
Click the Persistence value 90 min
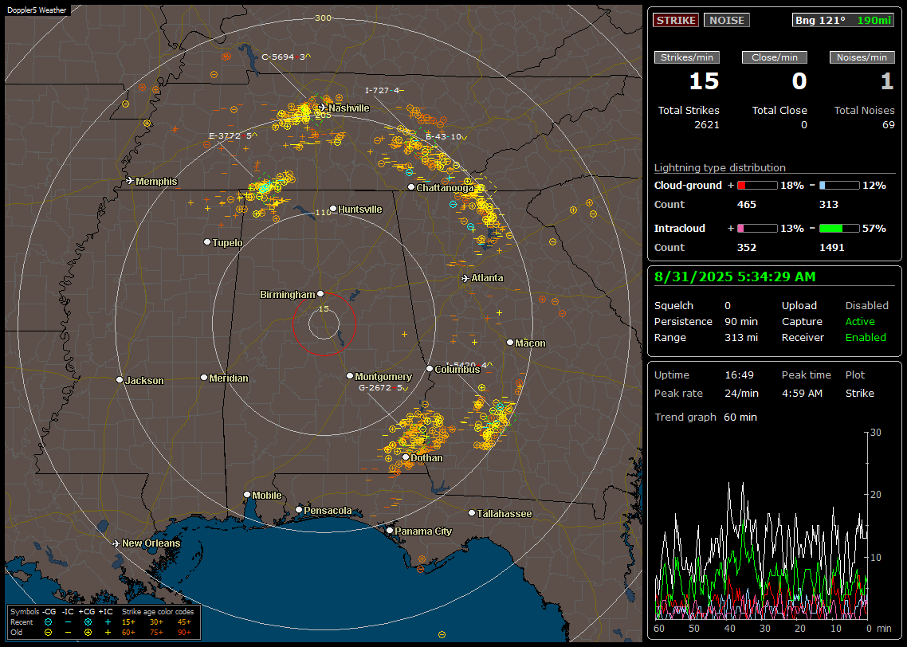pos(741,321)
